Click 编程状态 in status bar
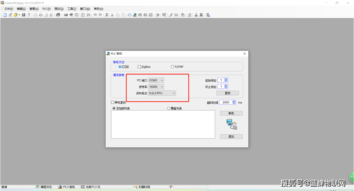354x191 pixels. [46, 187]
